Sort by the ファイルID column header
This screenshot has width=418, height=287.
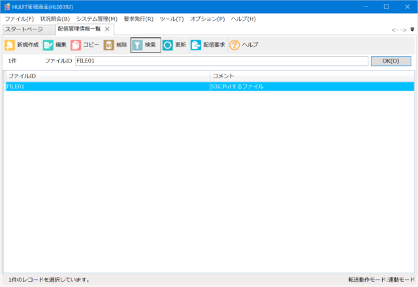[x=108, y=76]
